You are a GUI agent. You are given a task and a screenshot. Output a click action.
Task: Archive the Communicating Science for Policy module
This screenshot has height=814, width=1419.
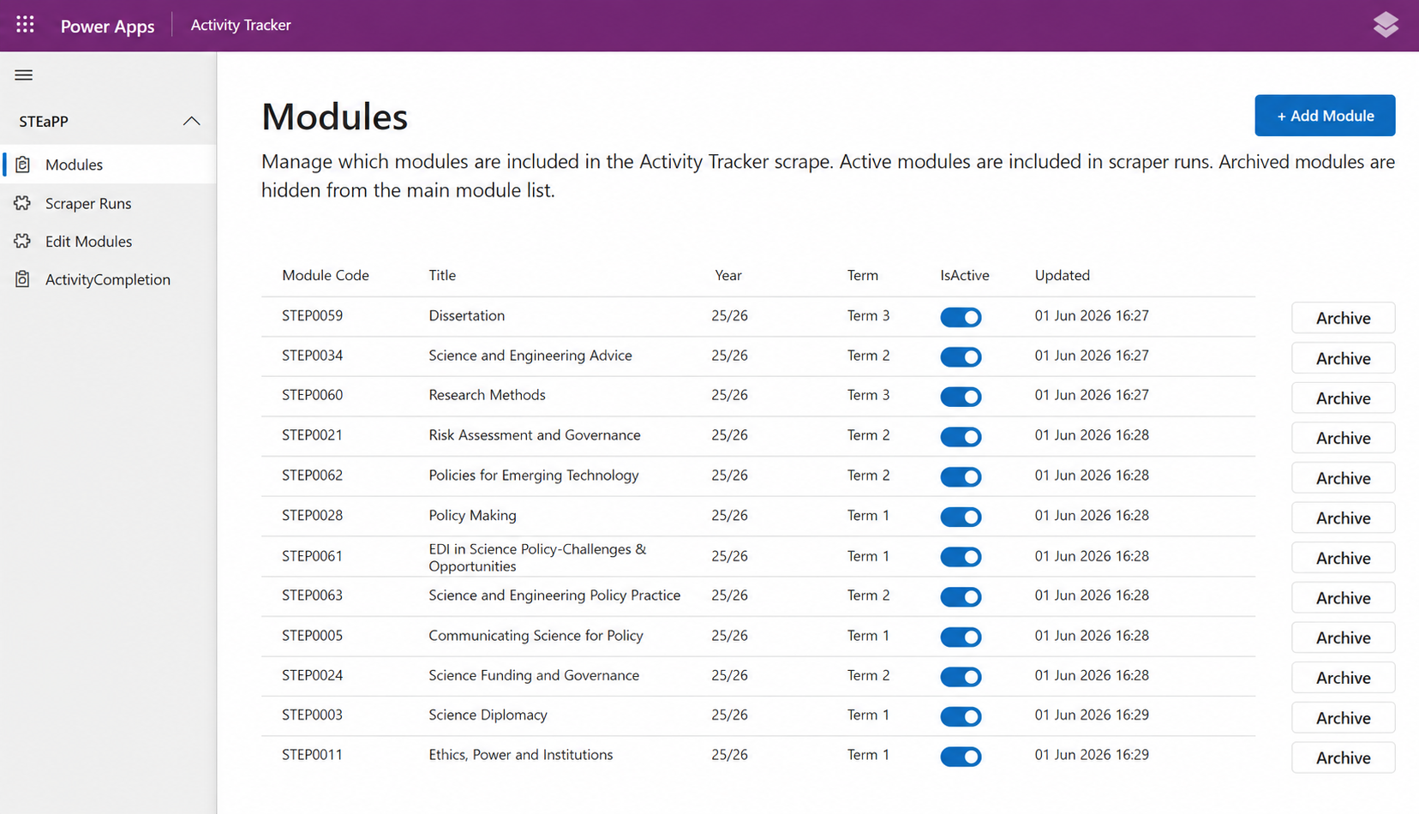point(1343,638)
